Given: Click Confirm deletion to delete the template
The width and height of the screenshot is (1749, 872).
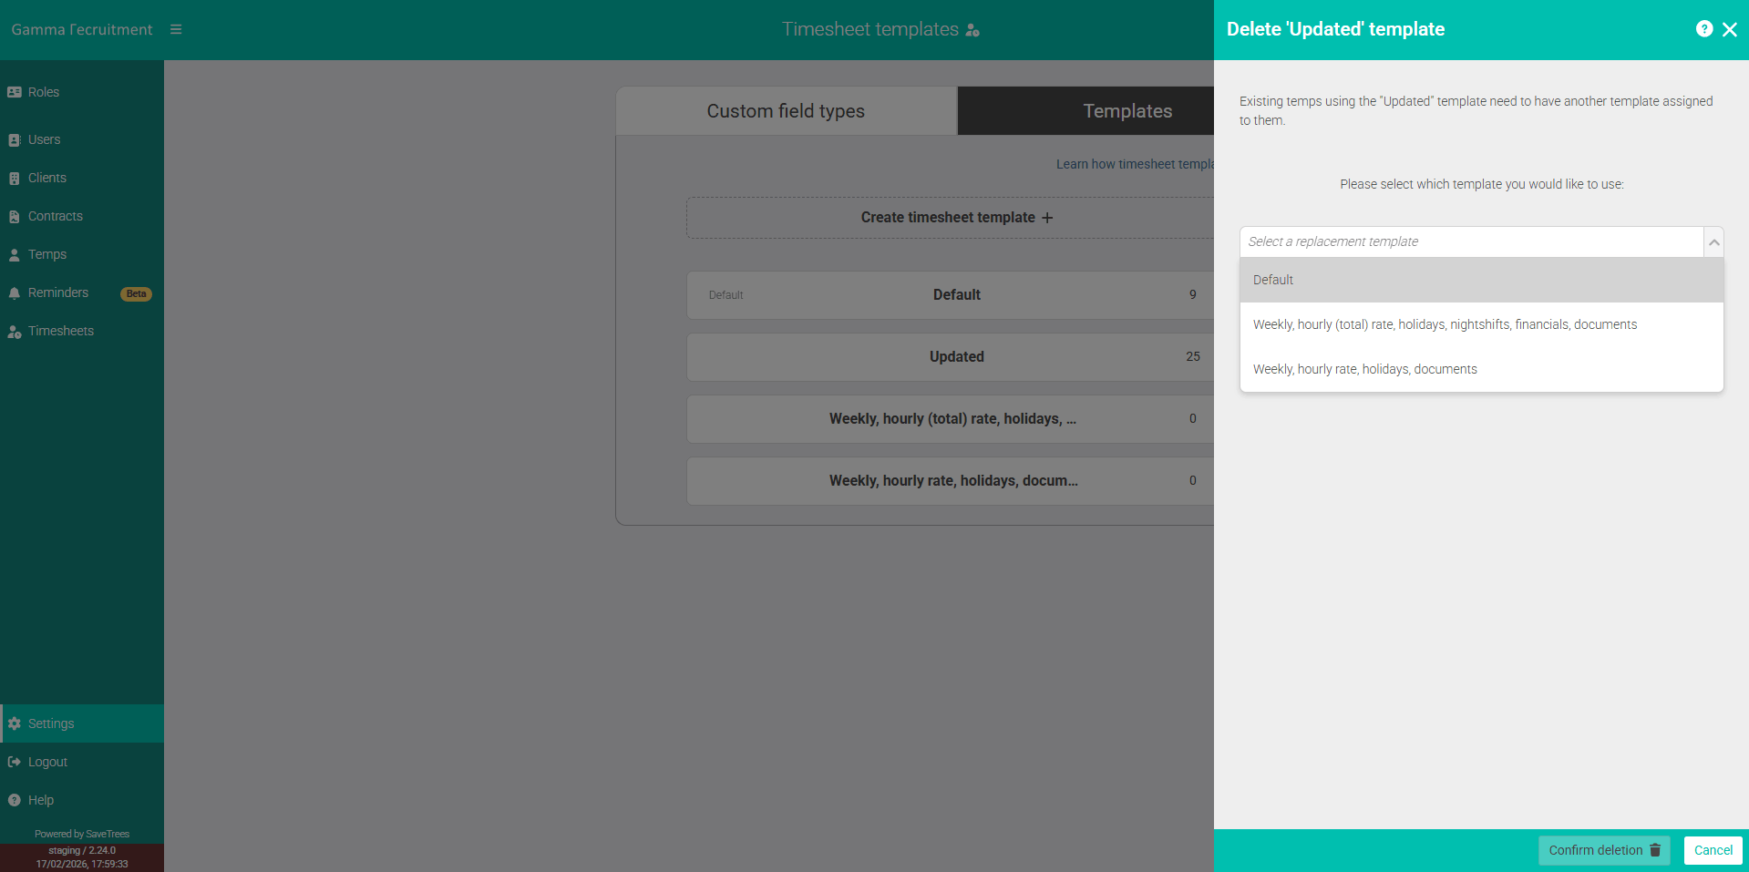Looking at the screenshot, I should (1603, 849).
